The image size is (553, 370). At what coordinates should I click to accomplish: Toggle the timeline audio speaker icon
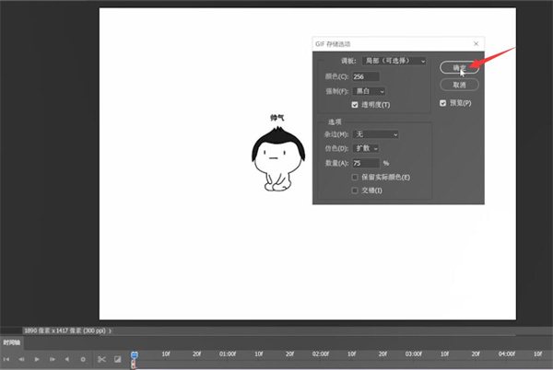tap(67, 358)
